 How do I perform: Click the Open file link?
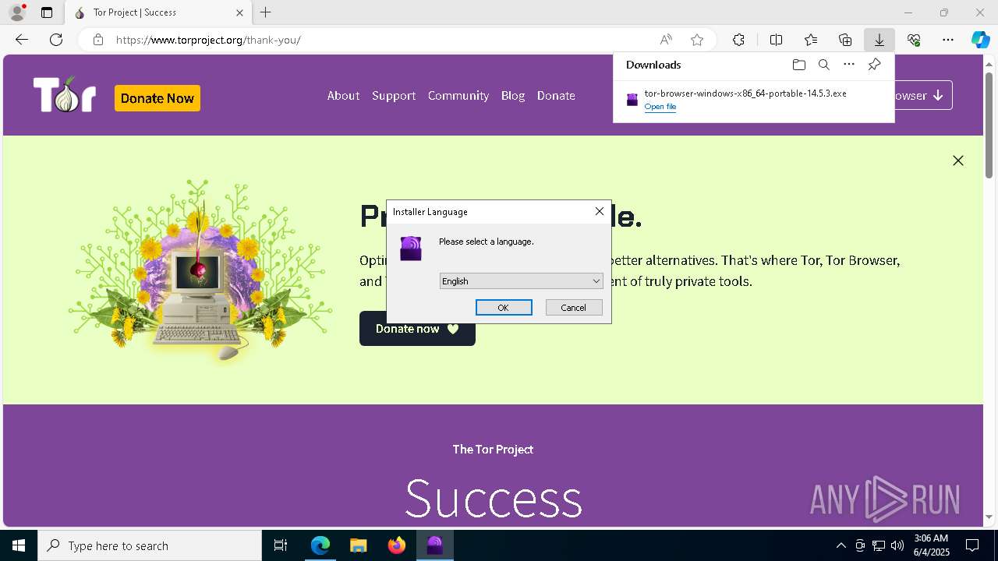click(x=660, y=107)
